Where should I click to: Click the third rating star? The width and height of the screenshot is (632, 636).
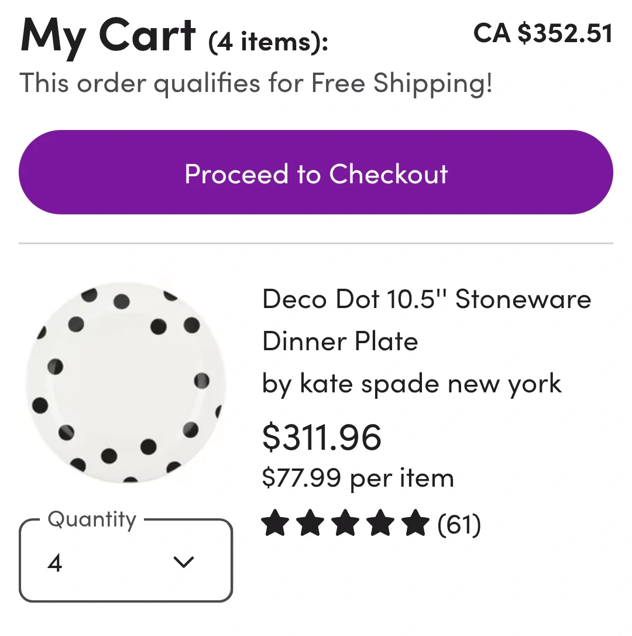point(345,524)
